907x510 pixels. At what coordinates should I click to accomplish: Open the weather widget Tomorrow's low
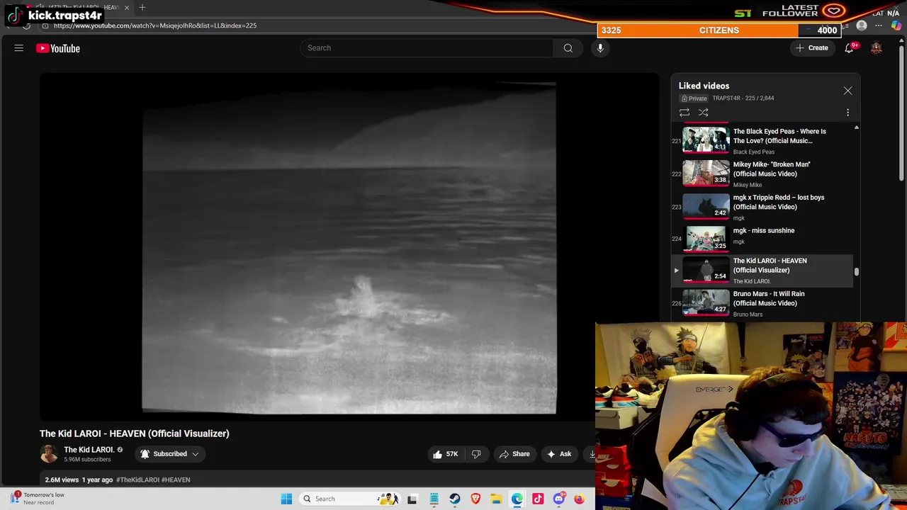[37, 499]
